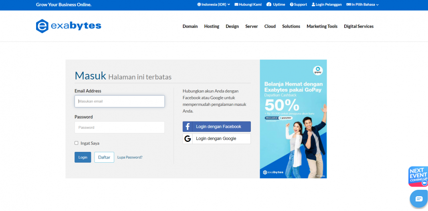The height and width of the screenshot is (211, 428).
Task: Tick the Ingat Saya checkbox
Action: pos(77,143)
